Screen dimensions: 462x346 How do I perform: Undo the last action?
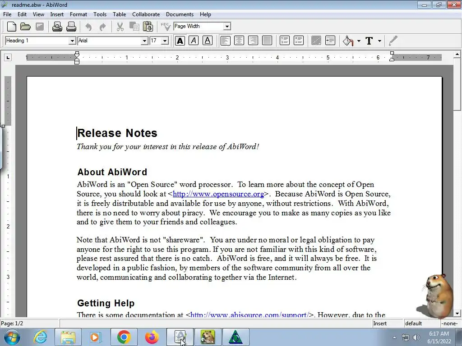[88, 27]
